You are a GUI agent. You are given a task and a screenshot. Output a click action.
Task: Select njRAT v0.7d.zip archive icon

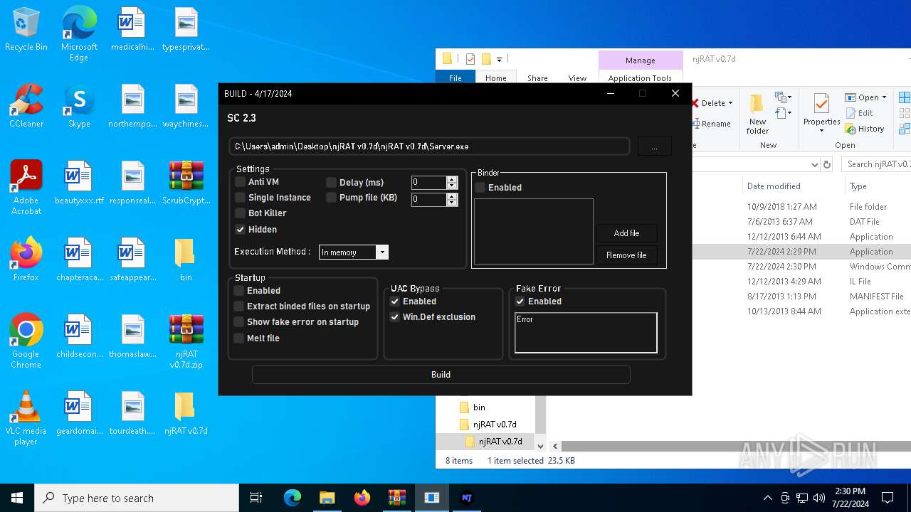186,341
